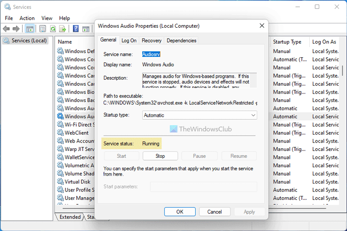The image size is (347, 231).
Task: Open the Help menu
Action: [x=64, y=18]
